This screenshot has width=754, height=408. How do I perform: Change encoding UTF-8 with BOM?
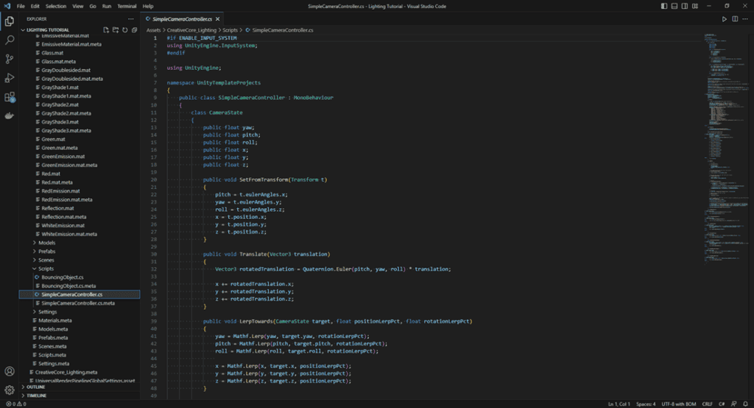pos(678,404)
